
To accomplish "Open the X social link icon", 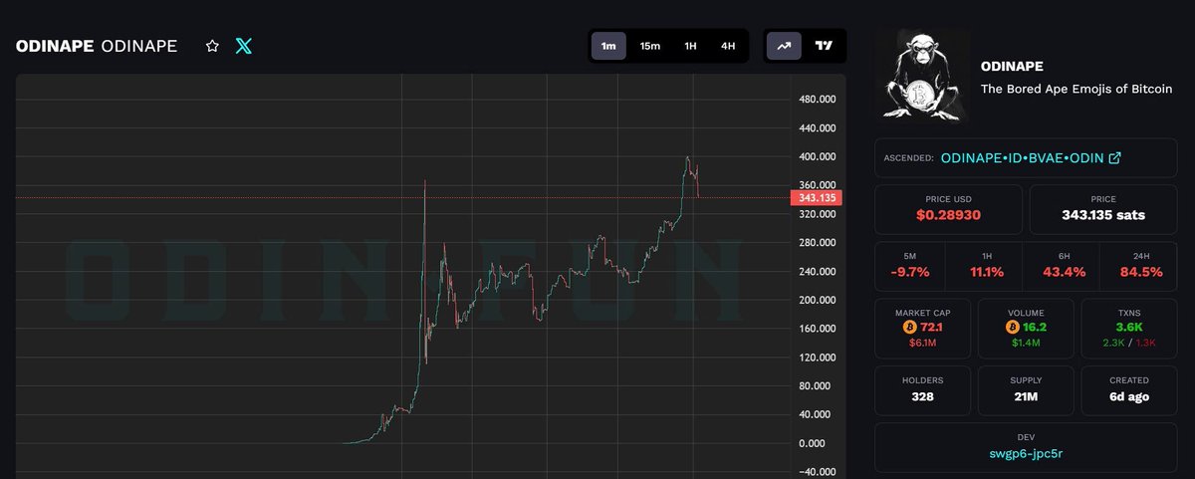I will coord(244,46).
